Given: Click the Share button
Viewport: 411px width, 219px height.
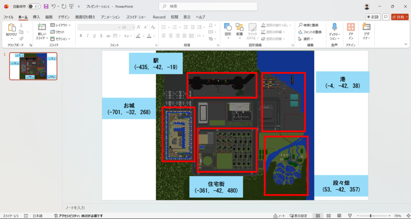Looking at the screenshot, I should pos(400,17).
